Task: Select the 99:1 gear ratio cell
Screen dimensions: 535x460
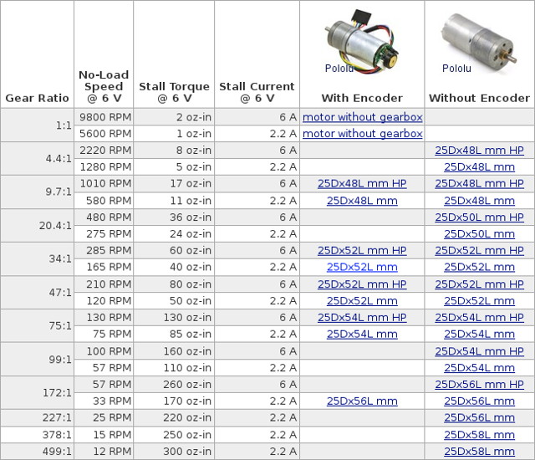Action: (x=37, y=360)
